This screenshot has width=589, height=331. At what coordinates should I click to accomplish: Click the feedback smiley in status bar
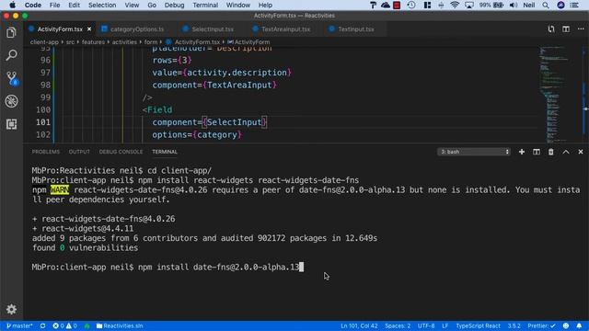coord(566,325)
